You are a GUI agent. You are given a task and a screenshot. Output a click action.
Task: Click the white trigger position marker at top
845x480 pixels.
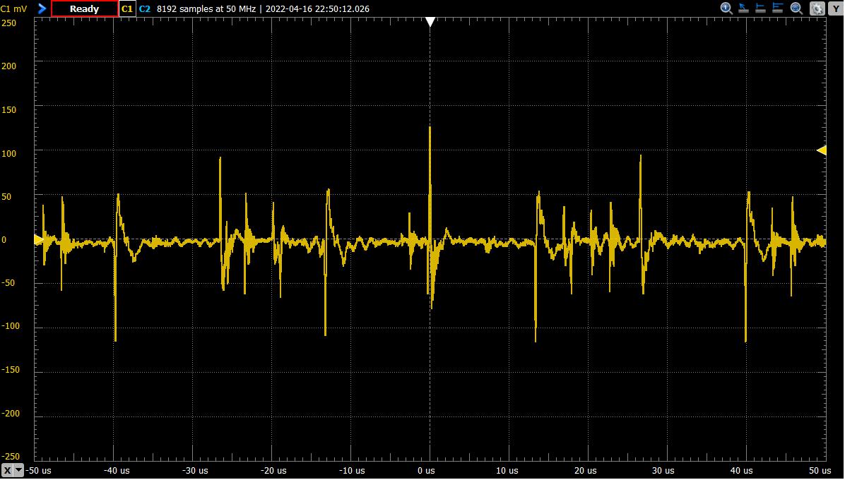coord(430,22)
